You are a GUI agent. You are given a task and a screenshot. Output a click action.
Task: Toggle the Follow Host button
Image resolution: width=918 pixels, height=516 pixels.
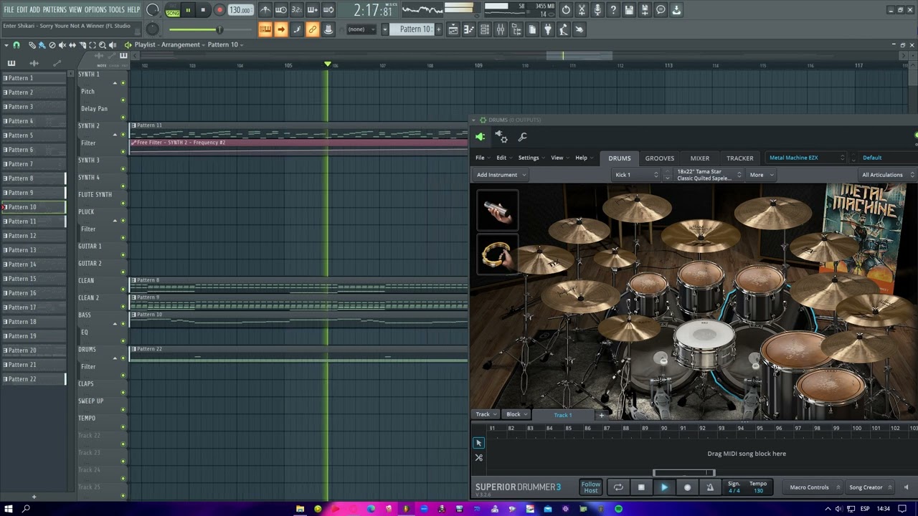pyautogui.click(x=591, y=487)
